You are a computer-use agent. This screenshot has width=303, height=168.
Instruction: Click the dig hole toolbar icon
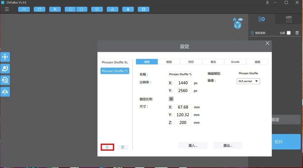(143, 9)
